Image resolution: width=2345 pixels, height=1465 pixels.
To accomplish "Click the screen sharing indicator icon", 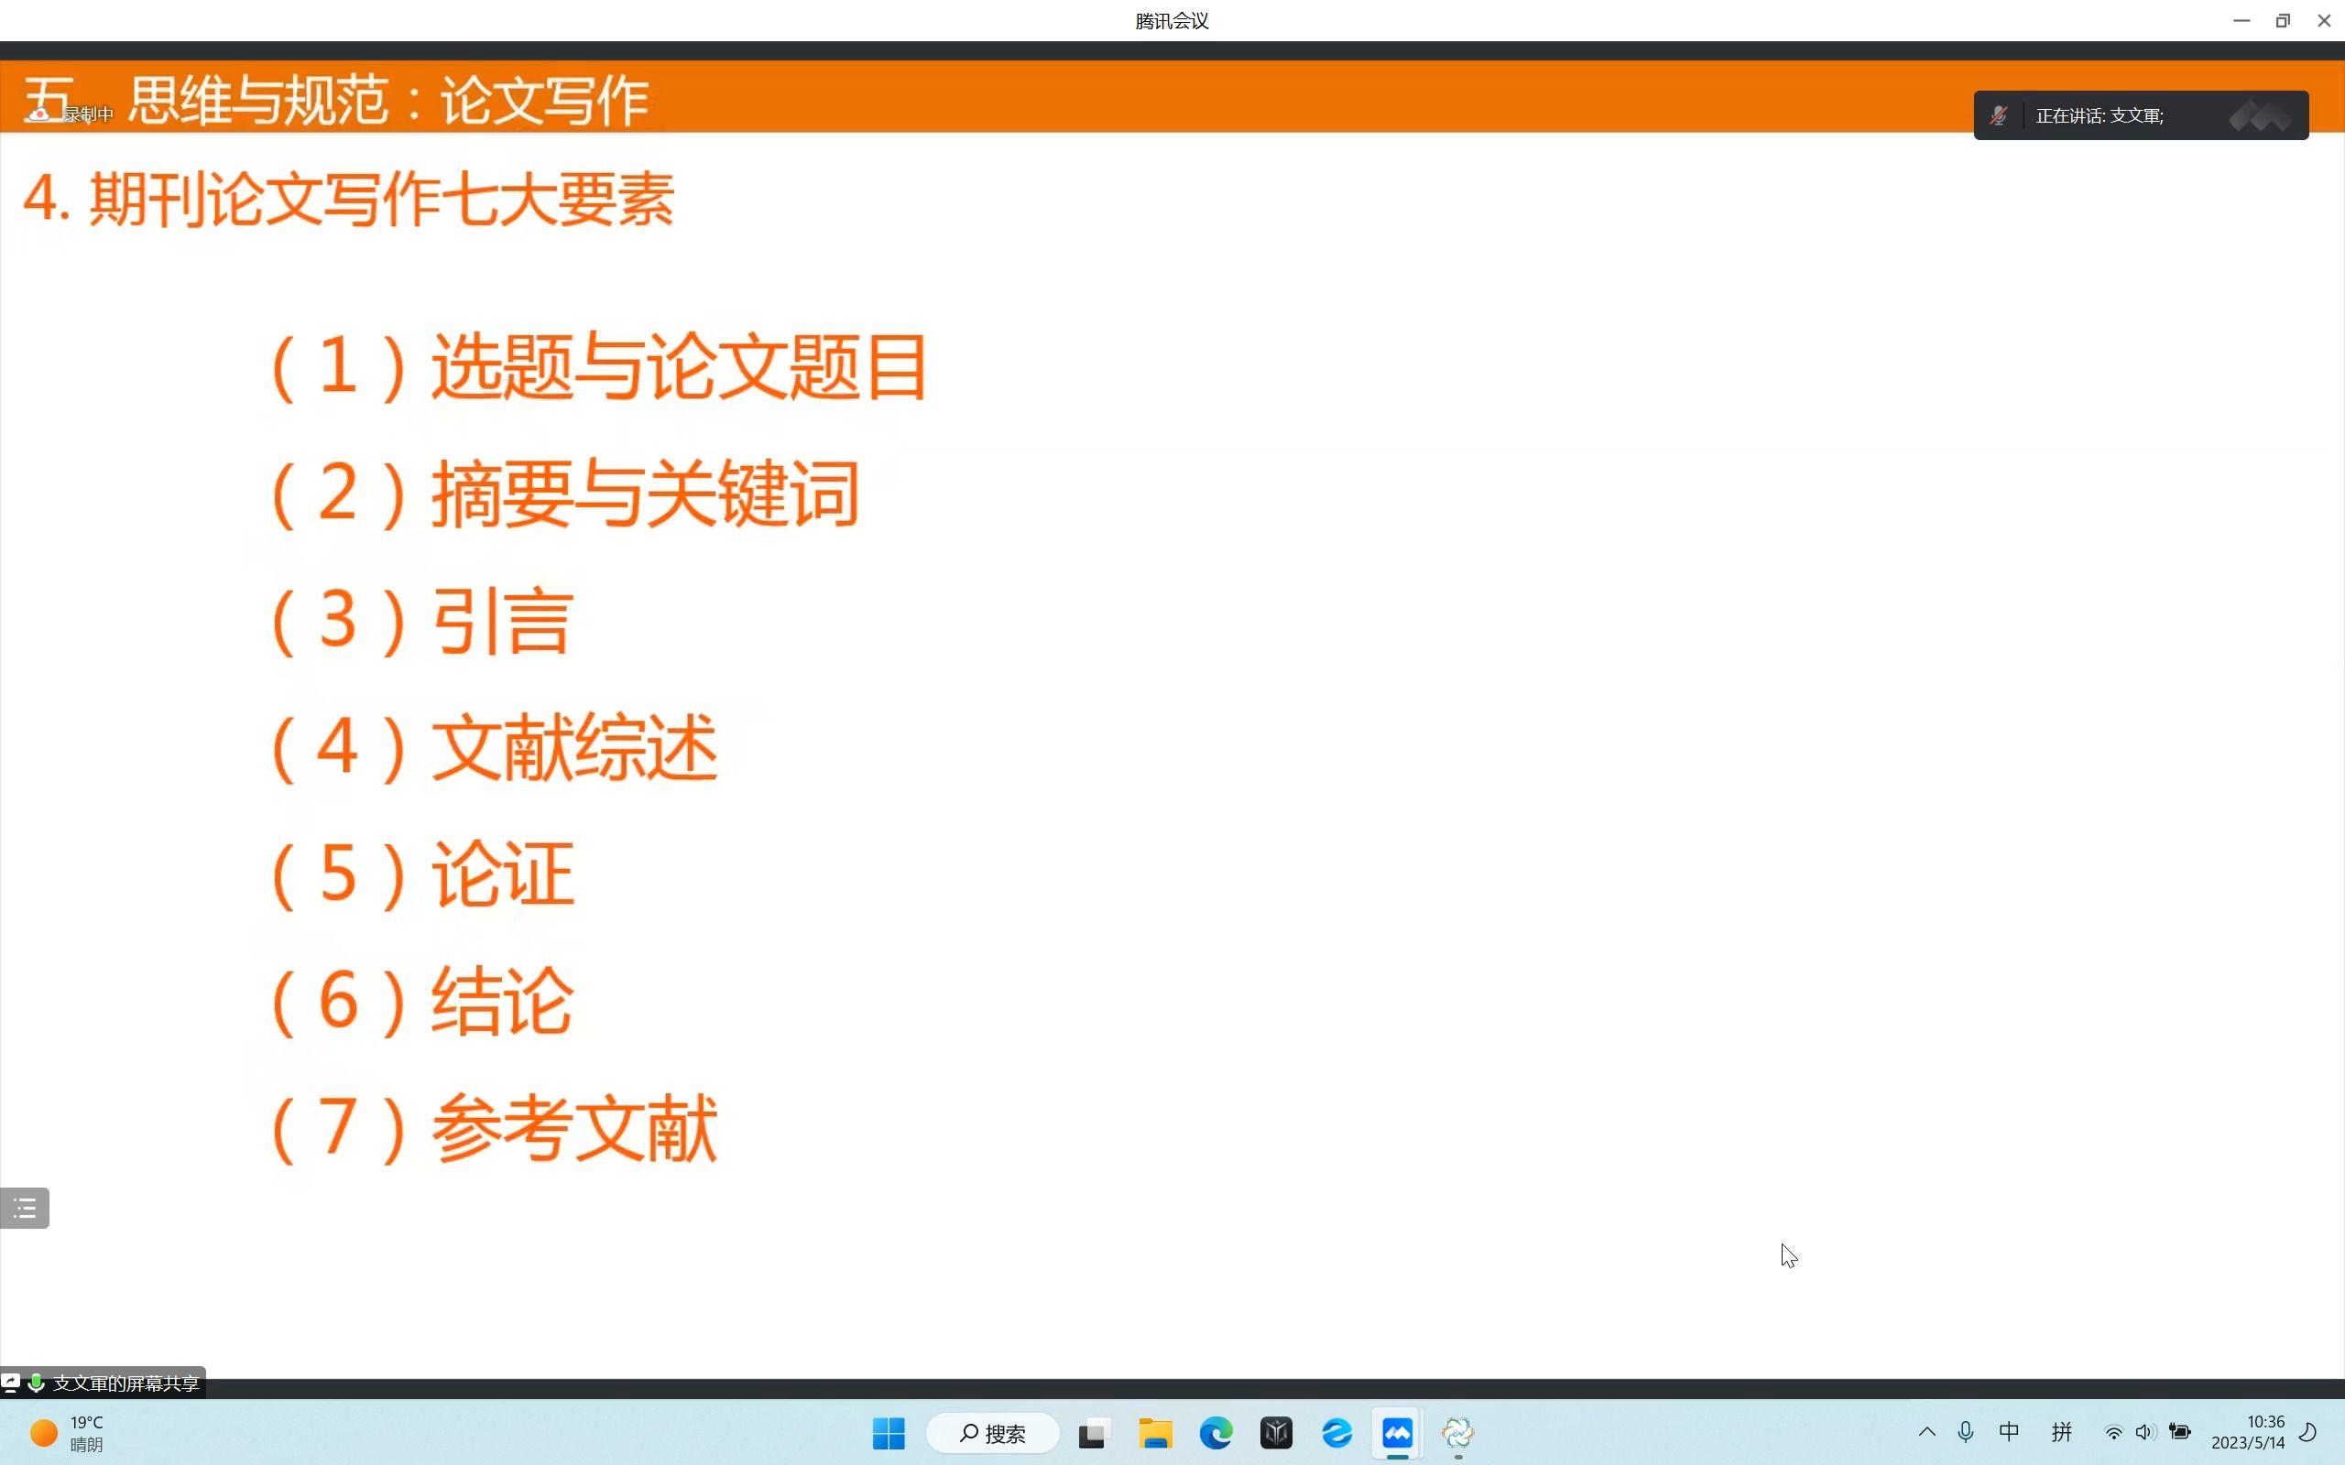I will 12,1383.
